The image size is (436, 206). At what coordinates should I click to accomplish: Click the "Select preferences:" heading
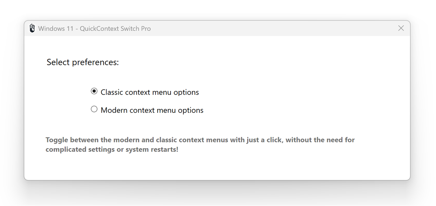(83, 62)
